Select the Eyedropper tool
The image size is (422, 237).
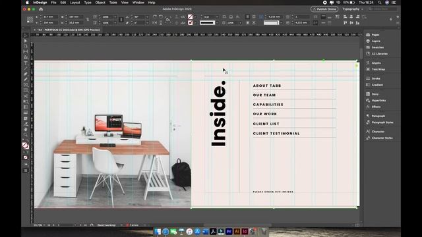point(26,124)
